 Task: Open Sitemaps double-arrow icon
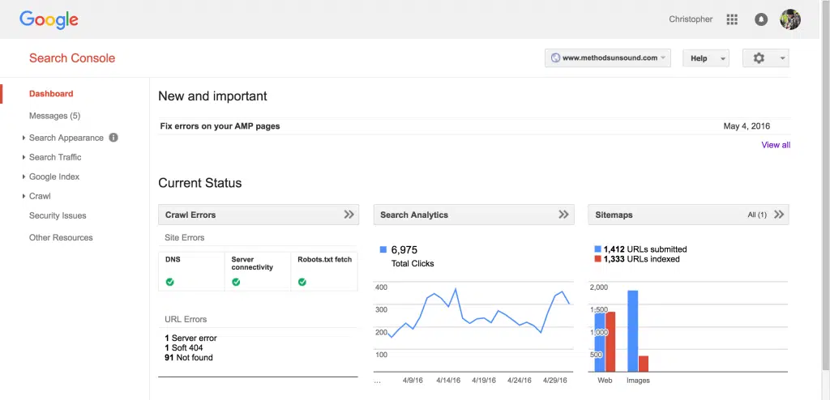click(779, 215)
